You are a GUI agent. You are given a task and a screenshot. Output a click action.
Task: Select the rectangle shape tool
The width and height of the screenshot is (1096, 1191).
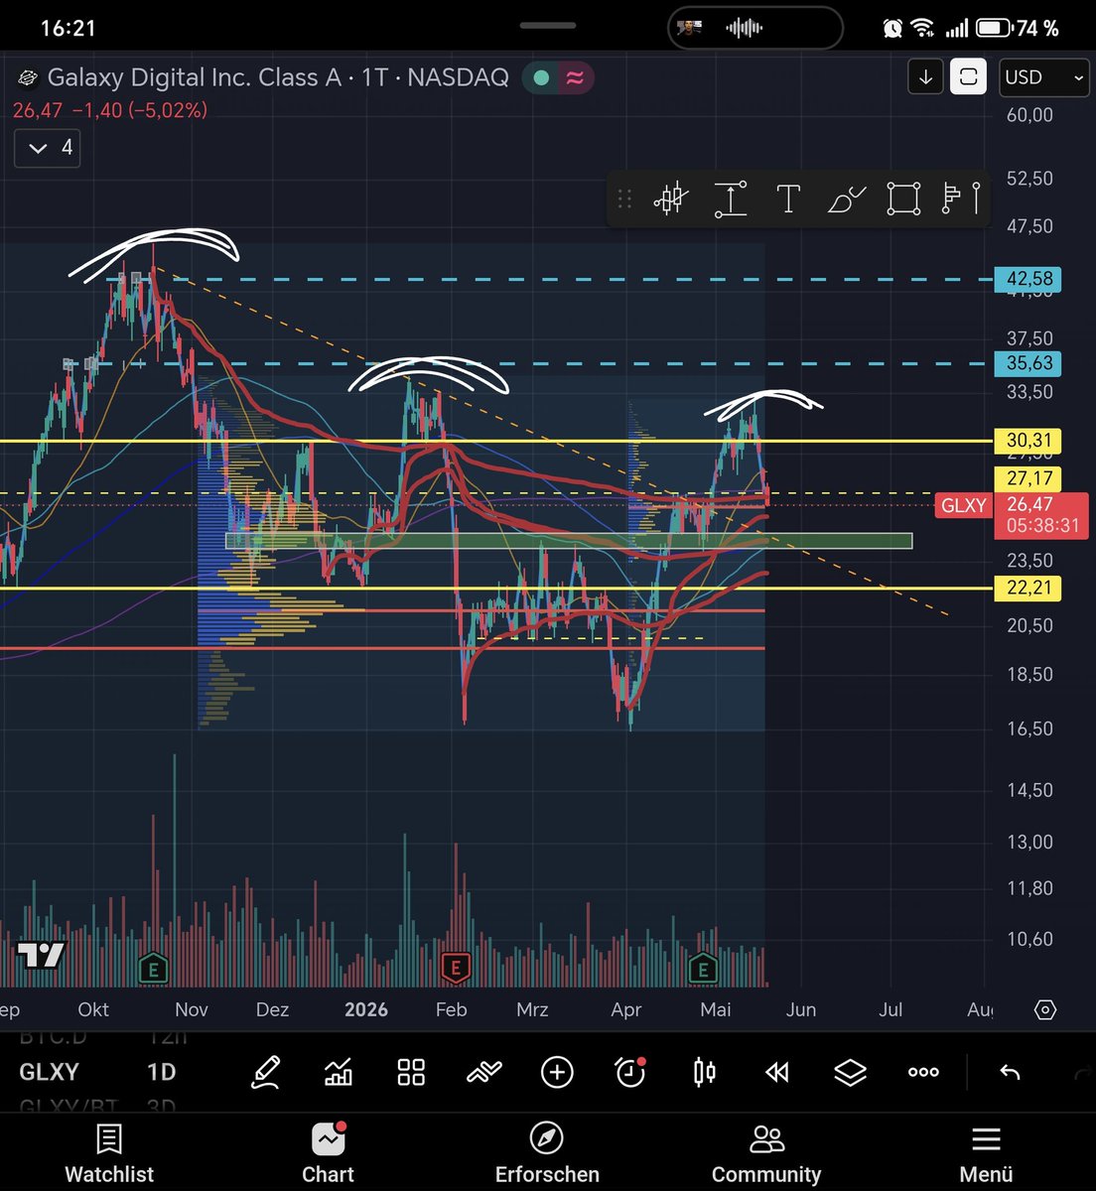[903, 198]
